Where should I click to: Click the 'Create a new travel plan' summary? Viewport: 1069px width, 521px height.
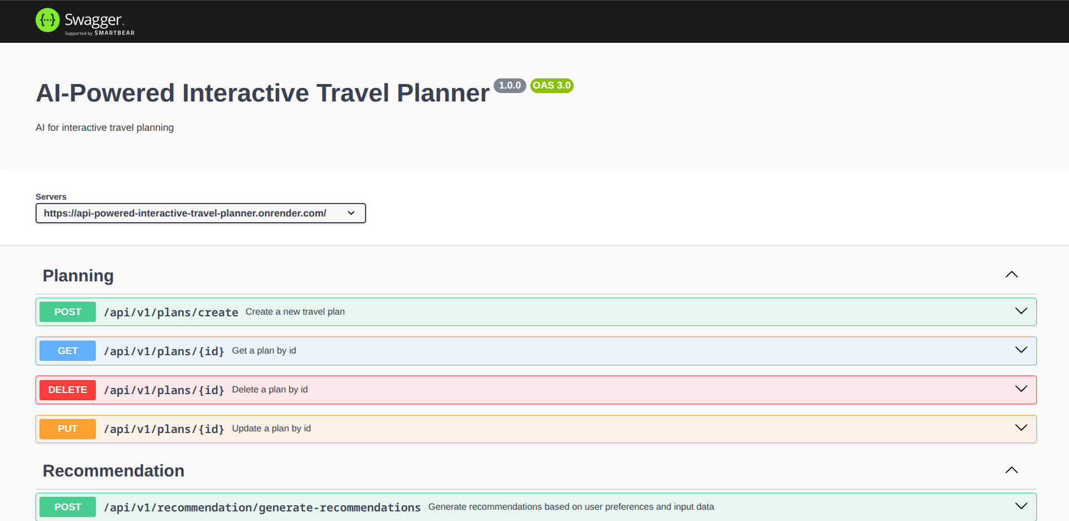click(x=295, y=312)
